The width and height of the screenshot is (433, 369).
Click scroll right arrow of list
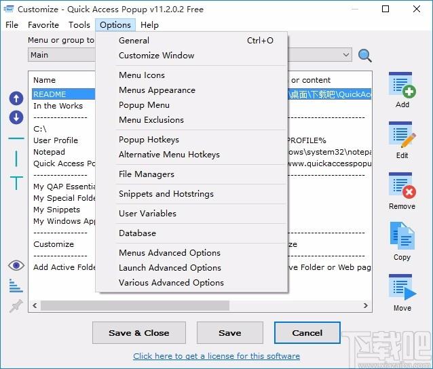click(366, 305)
